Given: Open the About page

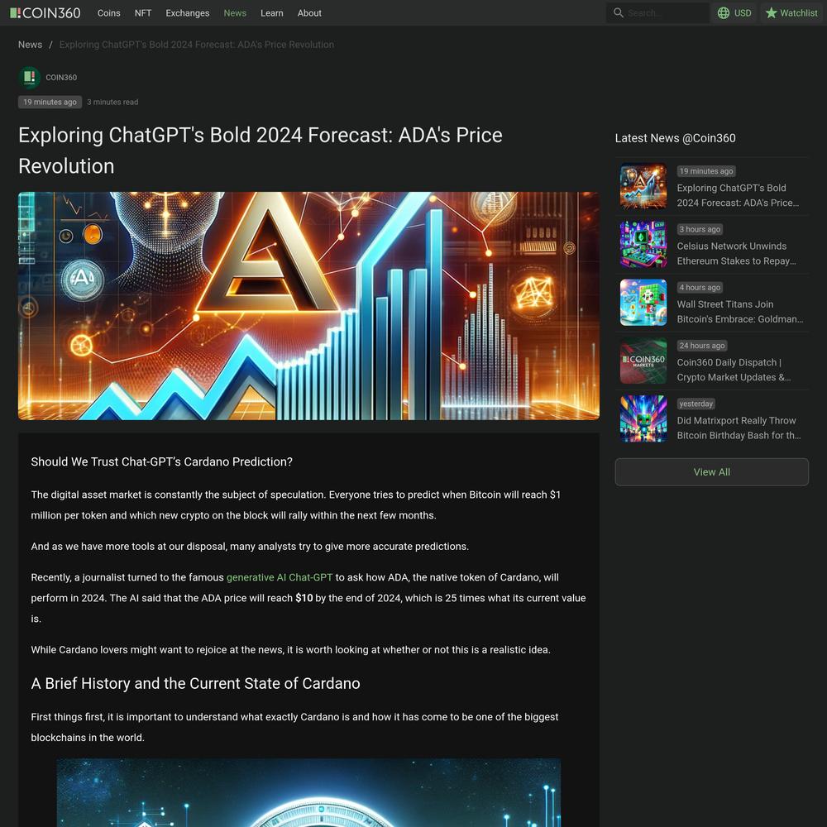Looking at the screenshot, I should click(309, 13).
